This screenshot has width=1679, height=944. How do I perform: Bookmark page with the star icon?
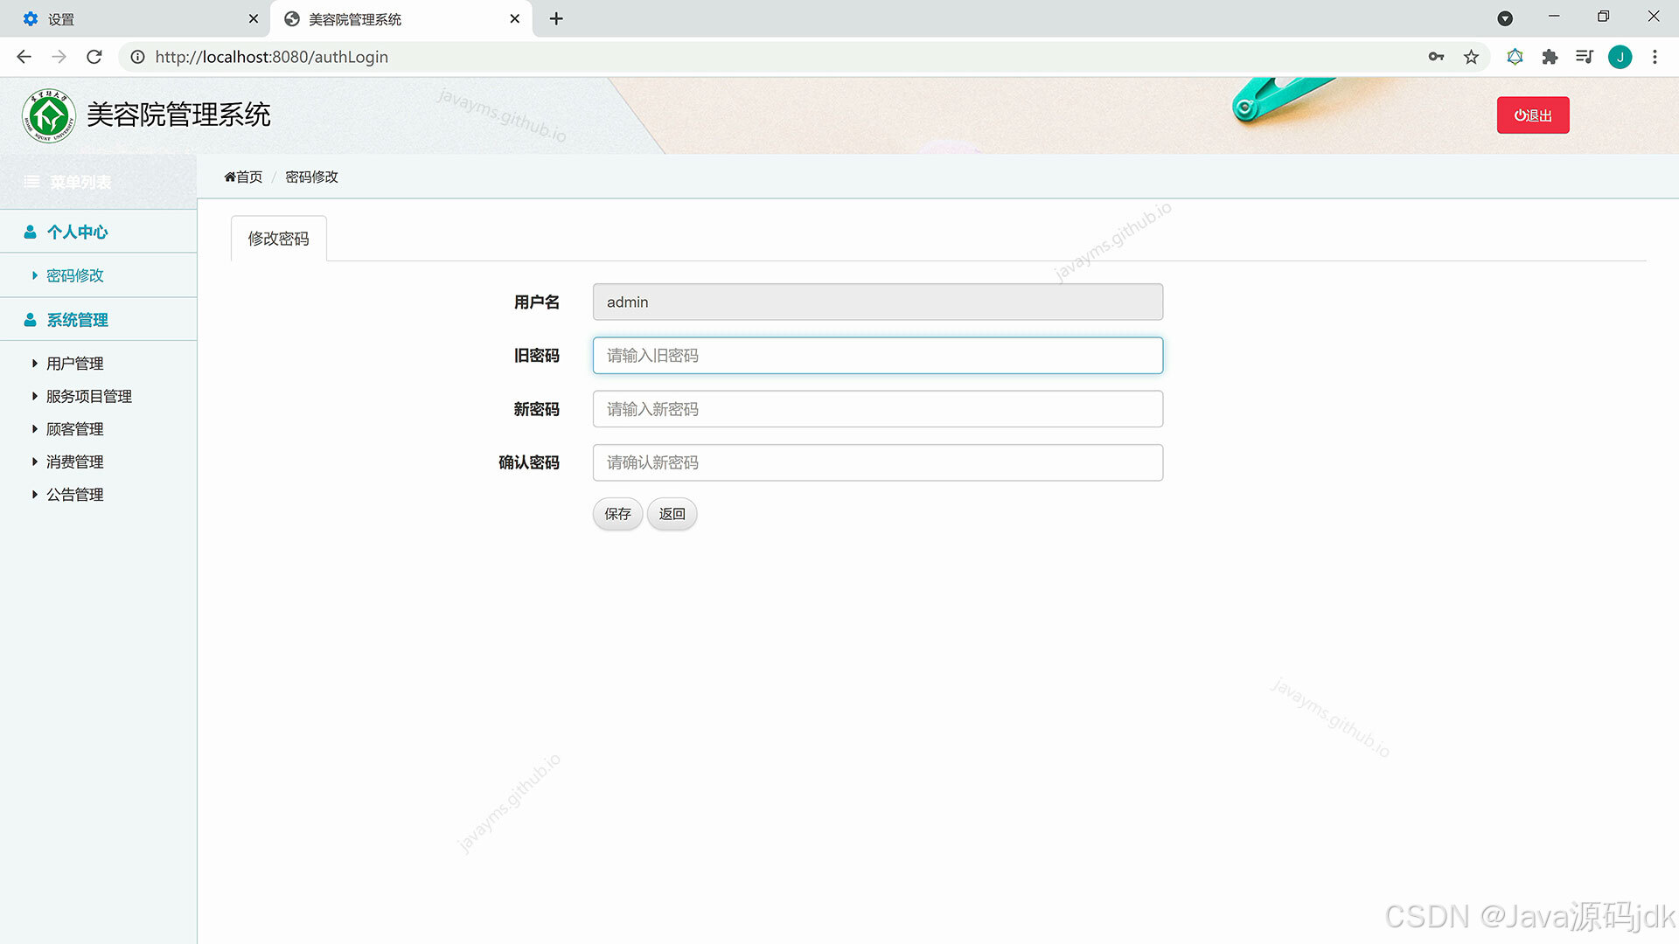pos(1471,57)
